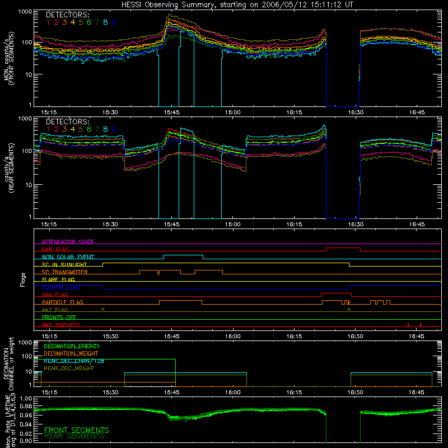Click the 1000 y-axis value of the decimation plot
Viewport: 448px width, 448px height.
pyautogui.click(x=25, y=343)
